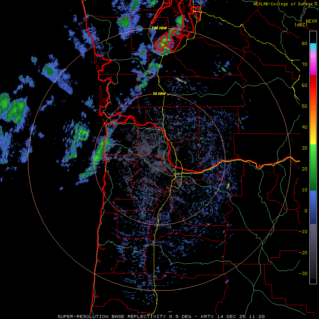Viewport: 319px width, 319px height.
Task: Click the '14 DEC 25 11:20' timestamp
Action: click(241, 317)
